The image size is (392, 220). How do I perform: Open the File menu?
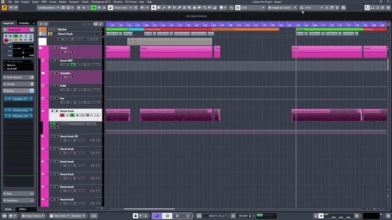(x=10, y=2)
